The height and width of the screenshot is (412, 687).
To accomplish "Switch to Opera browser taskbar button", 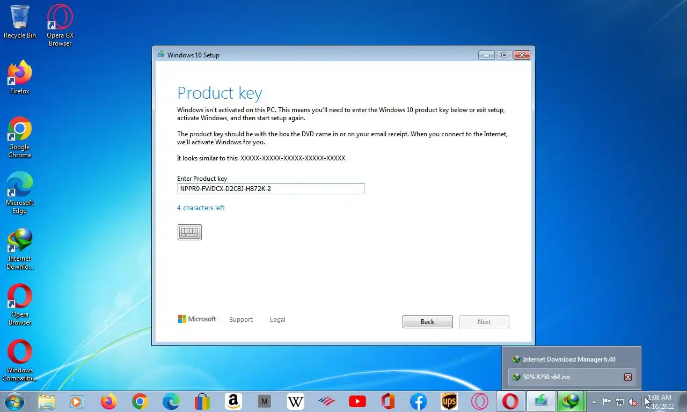I will tap(510, 401).
